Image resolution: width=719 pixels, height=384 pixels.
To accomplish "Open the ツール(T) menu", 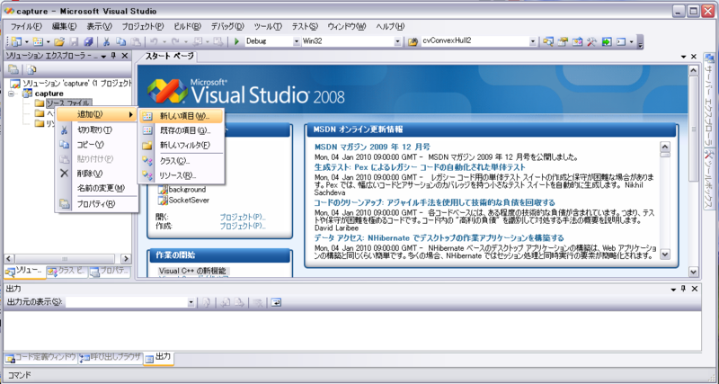I will point(268,26).
